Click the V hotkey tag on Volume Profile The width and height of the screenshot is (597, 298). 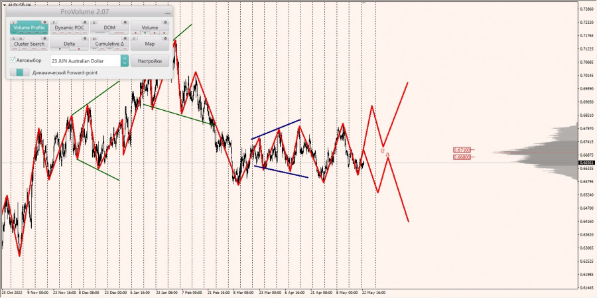(x=14, y=23)
